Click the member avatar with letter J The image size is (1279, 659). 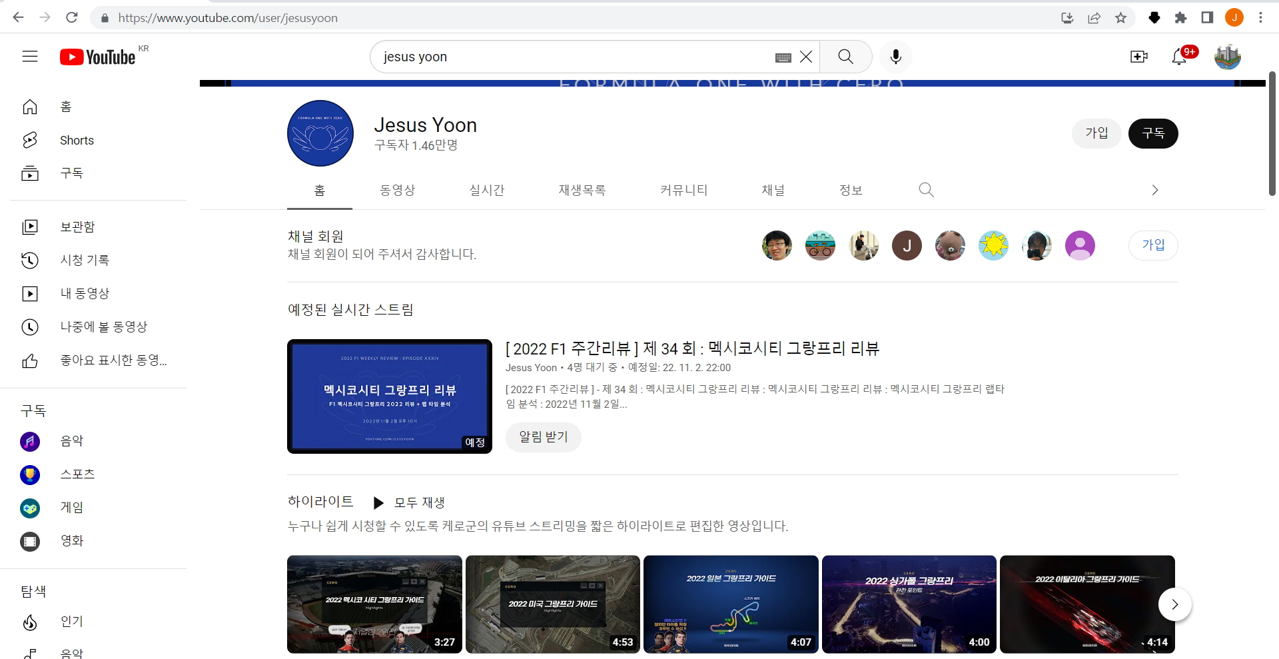tap(907, 246)
